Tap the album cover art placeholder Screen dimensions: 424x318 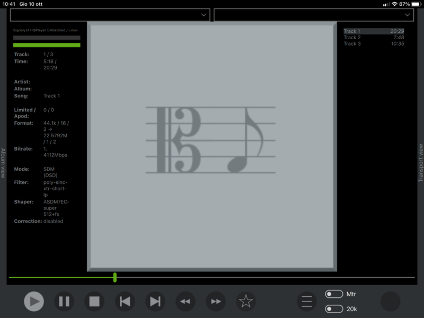tap(212, 146)
